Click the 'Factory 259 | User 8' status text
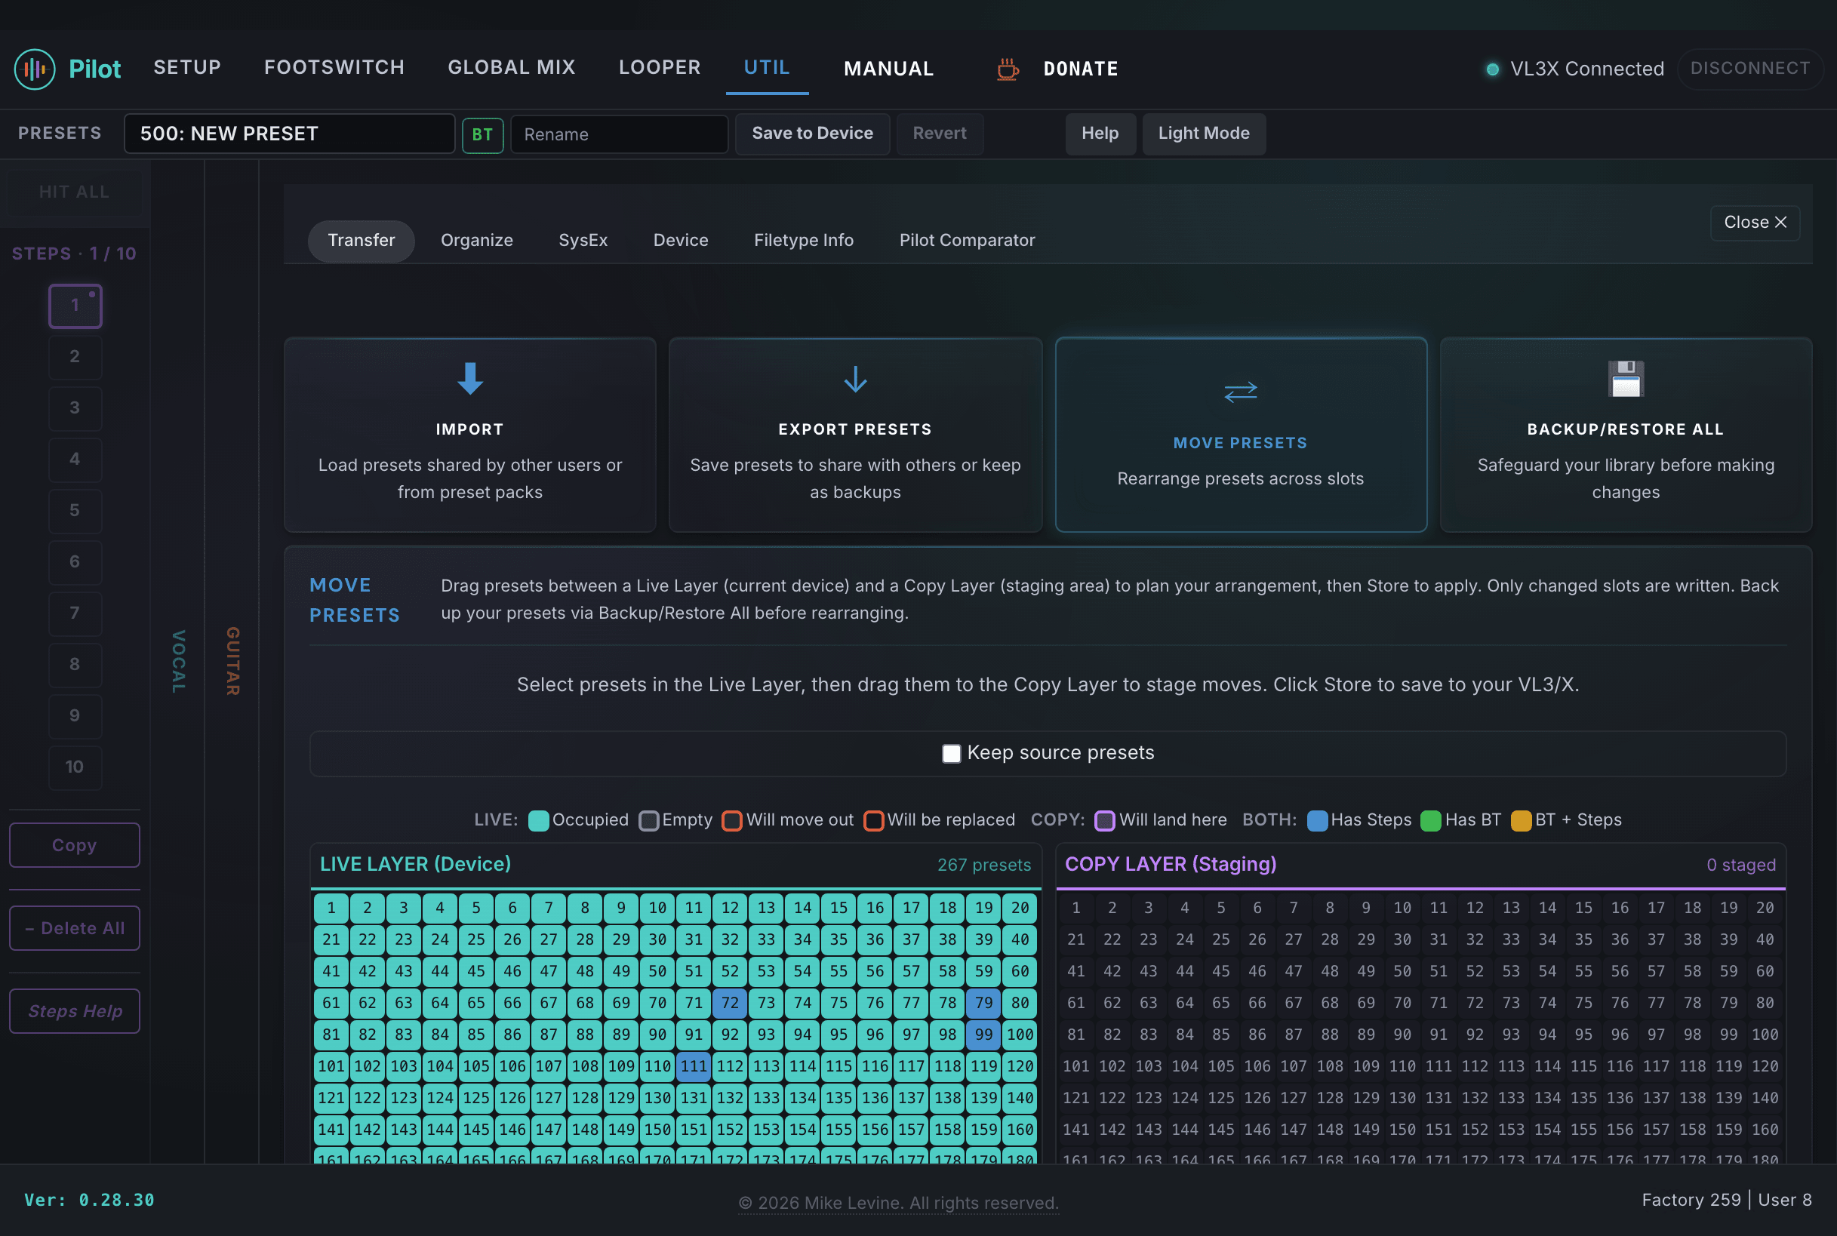Image resolution: width=1837 pixels, height=1236 pixels. point(1727,1201)
